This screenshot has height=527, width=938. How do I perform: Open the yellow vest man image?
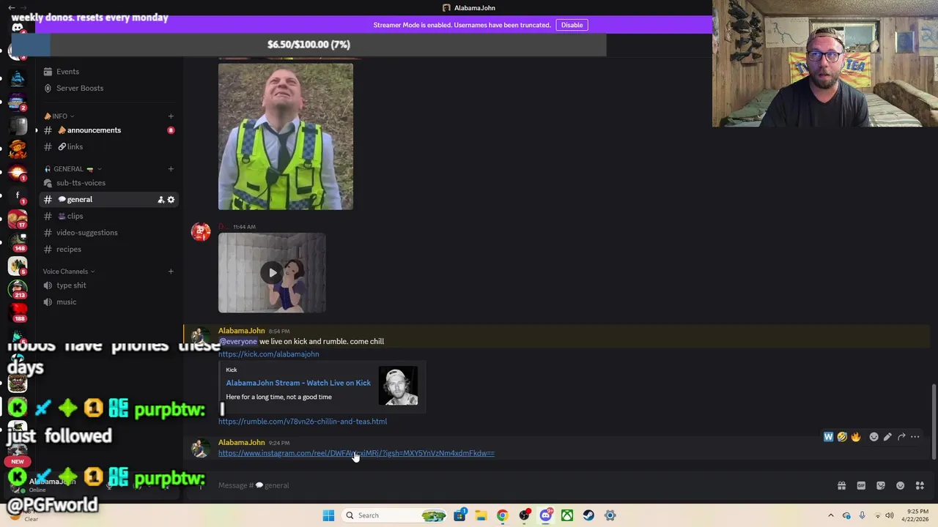pyautogui.click(x=286, y=137)
